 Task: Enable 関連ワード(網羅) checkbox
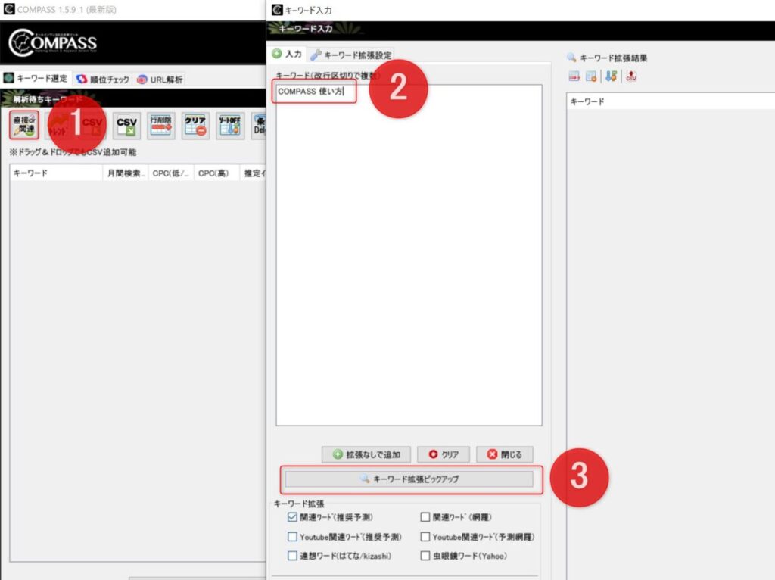(x=425, y=518)
